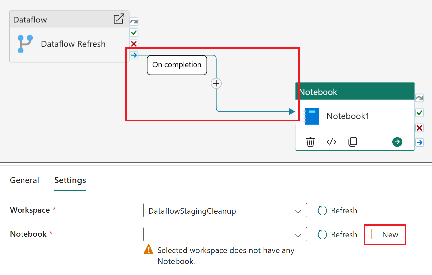Viewport: 432px width, 275px height.
Task: Click the retry connector icon on the Dataflow
Action: 134,21
